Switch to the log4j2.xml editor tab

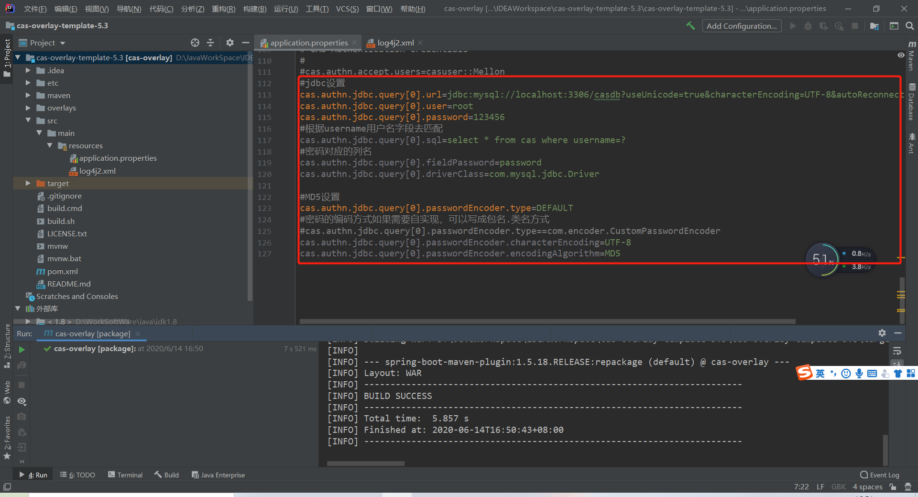(x=395, y=43)
